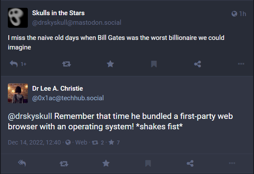Bookmark Dr Lee A. Christie's reply
Image resolution: width=254 pixels, height=174 pixels.
pyautogui.click(x=148, y=163)
